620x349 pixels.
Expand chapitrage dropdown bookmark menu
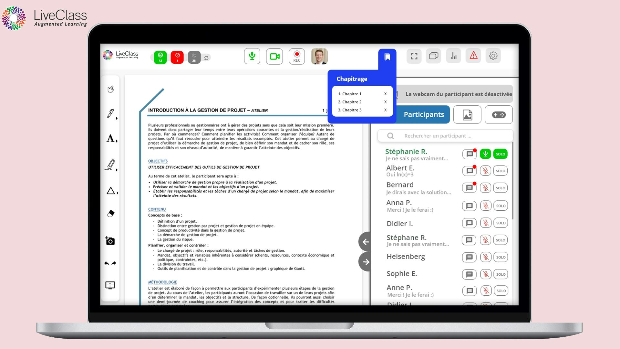click(x=387, y=55)
